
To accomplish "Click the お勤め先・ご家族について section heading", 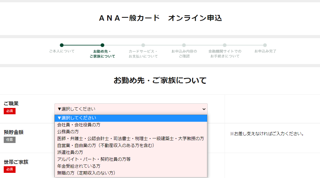I will pyautogui.click(x=160, y=81).
